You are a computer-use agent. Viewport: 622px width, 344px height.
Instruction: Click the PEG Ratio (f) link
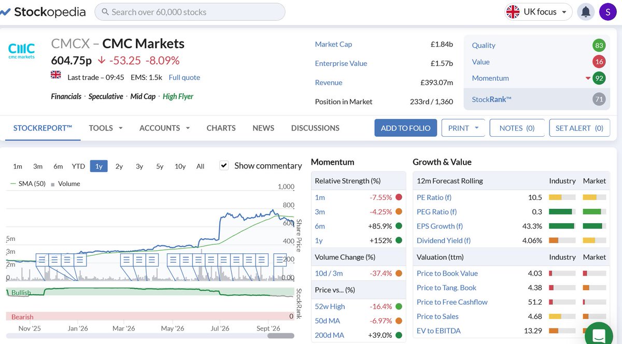click(x=436, y=212)
